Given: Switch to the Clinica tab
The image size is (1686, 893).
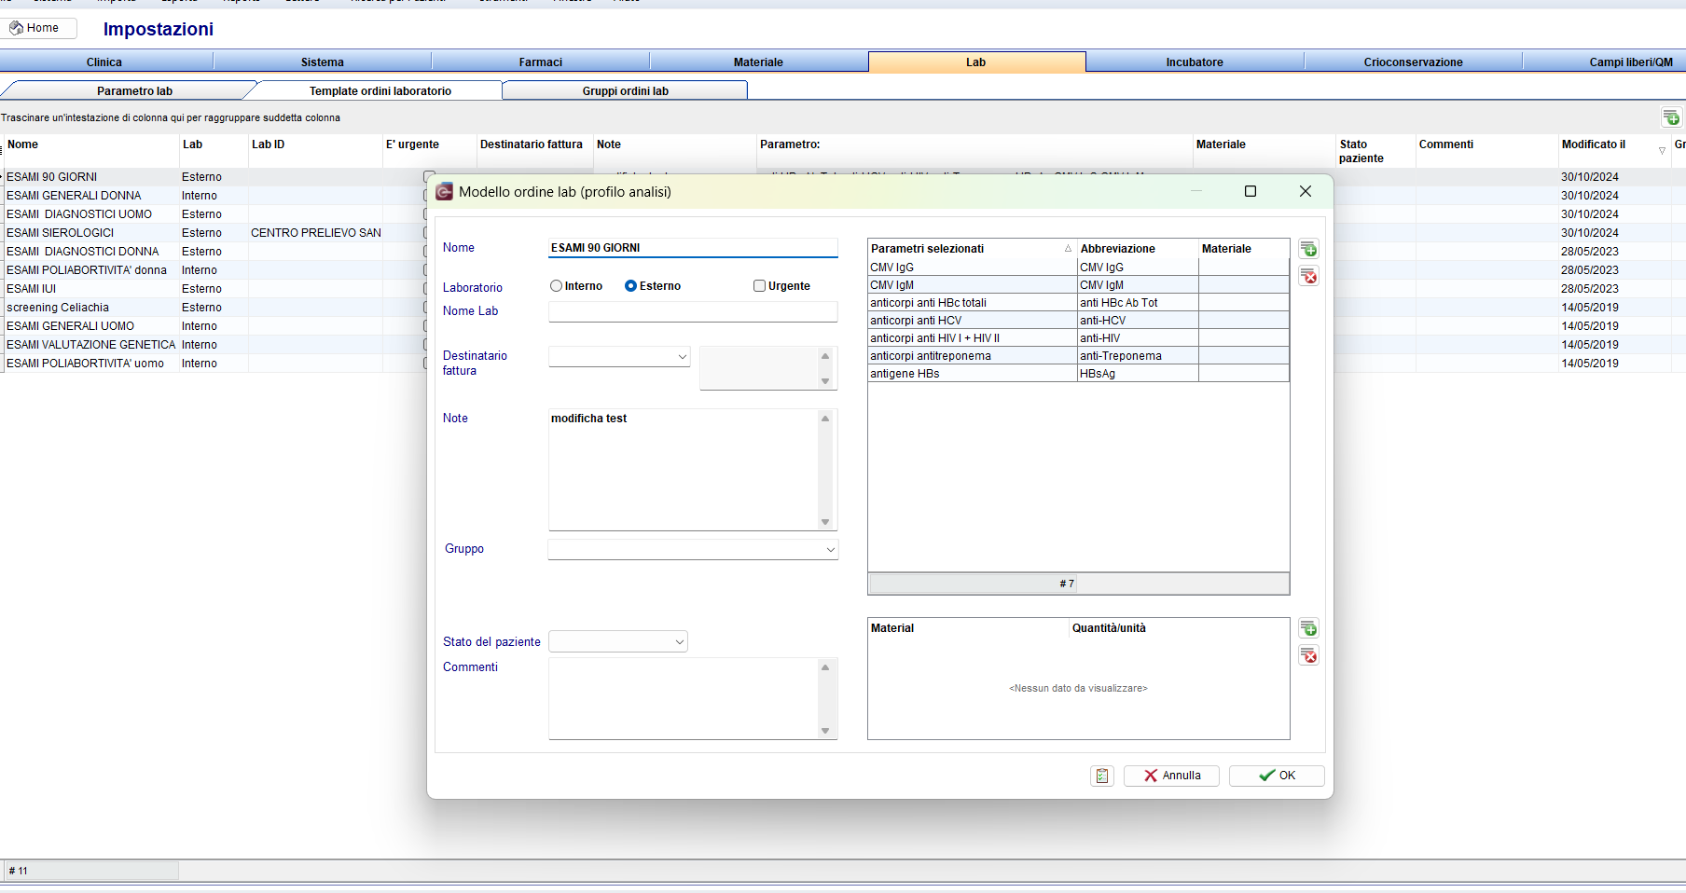Looking at the screenshot, I should click(104, 62).
